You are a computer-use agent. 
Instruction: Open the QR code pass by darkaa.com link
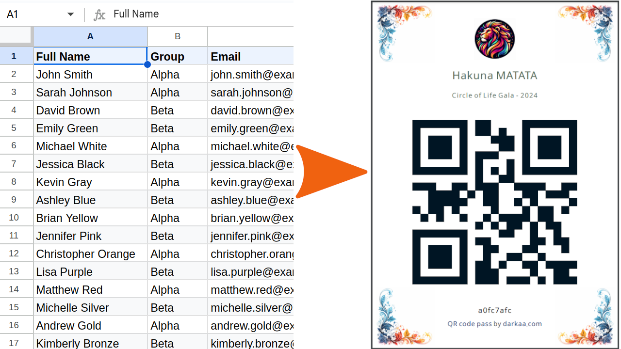(x=494, y=324)
